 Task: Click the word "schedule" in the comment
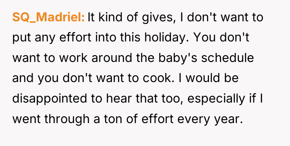click(x=227, y=58)
